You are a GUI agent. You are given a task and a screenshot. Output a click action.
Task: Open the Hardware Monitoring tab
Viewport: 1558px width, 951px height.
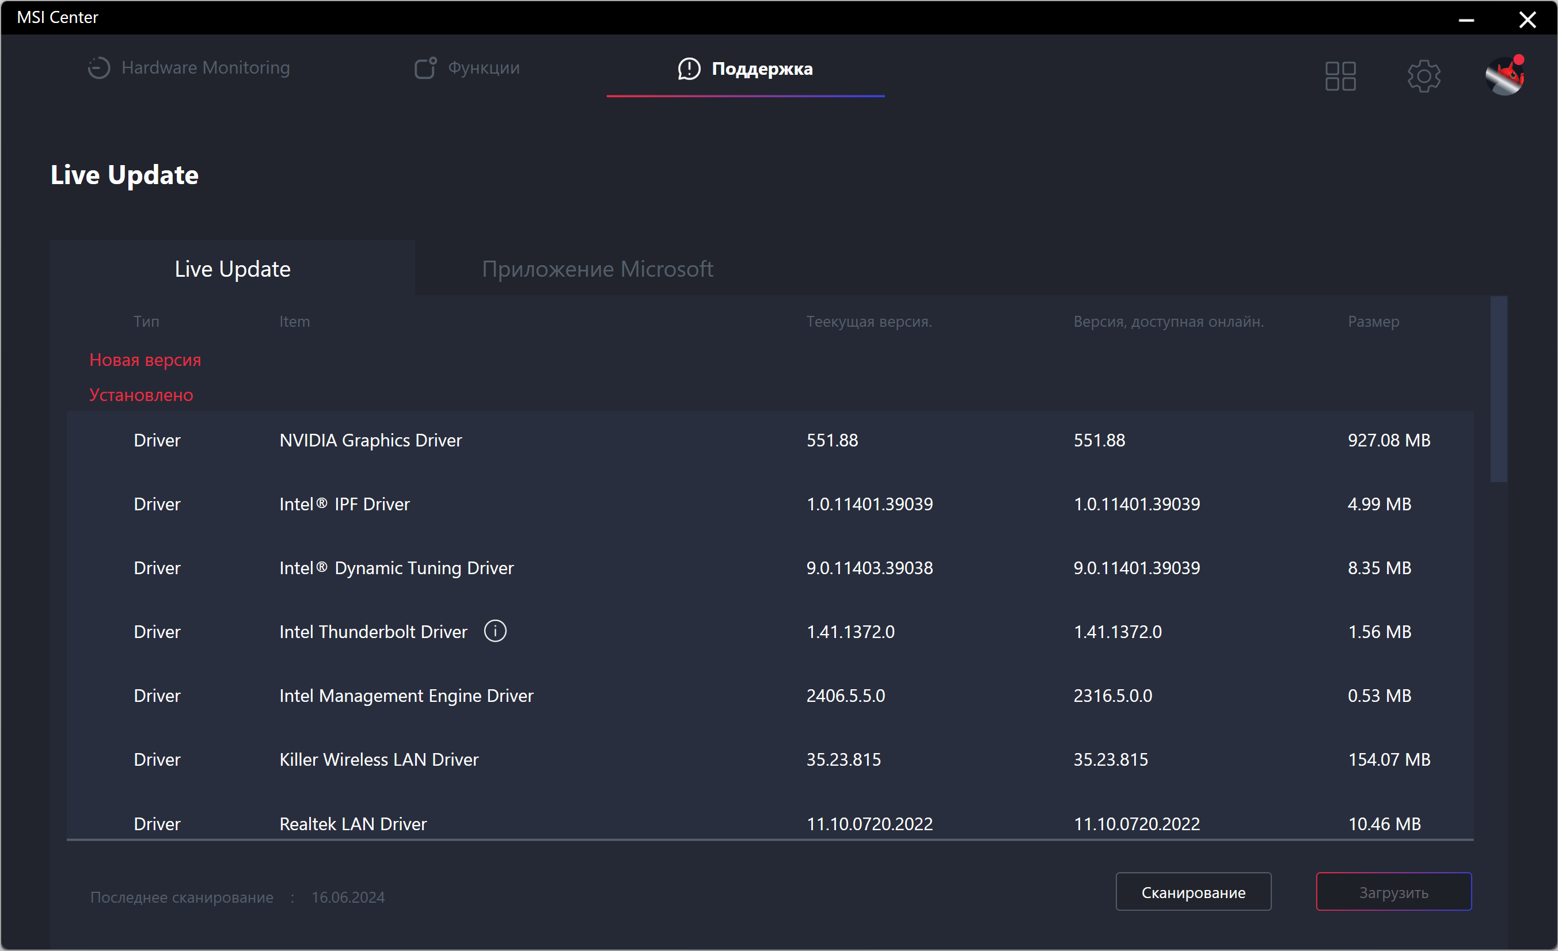tap(205, 68)
